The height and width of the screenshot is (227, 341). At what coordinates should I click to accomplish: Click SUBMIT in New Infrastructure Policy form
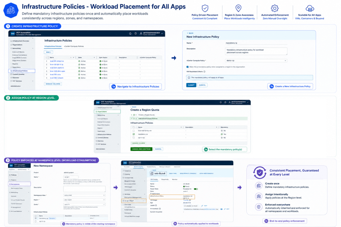click(191, 85)
